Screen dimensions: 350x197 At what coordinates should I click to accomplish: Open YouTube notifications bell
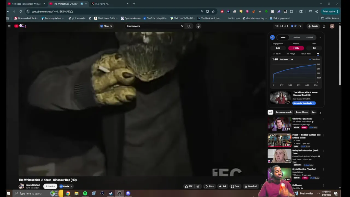pyautogui.click(x=324, y=26)
